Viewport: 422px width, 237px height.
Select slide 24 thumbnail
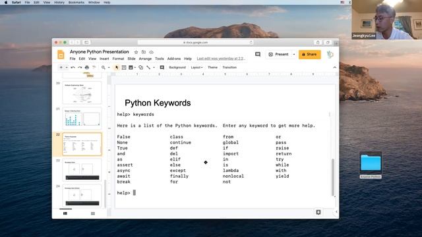click(82, 196)
